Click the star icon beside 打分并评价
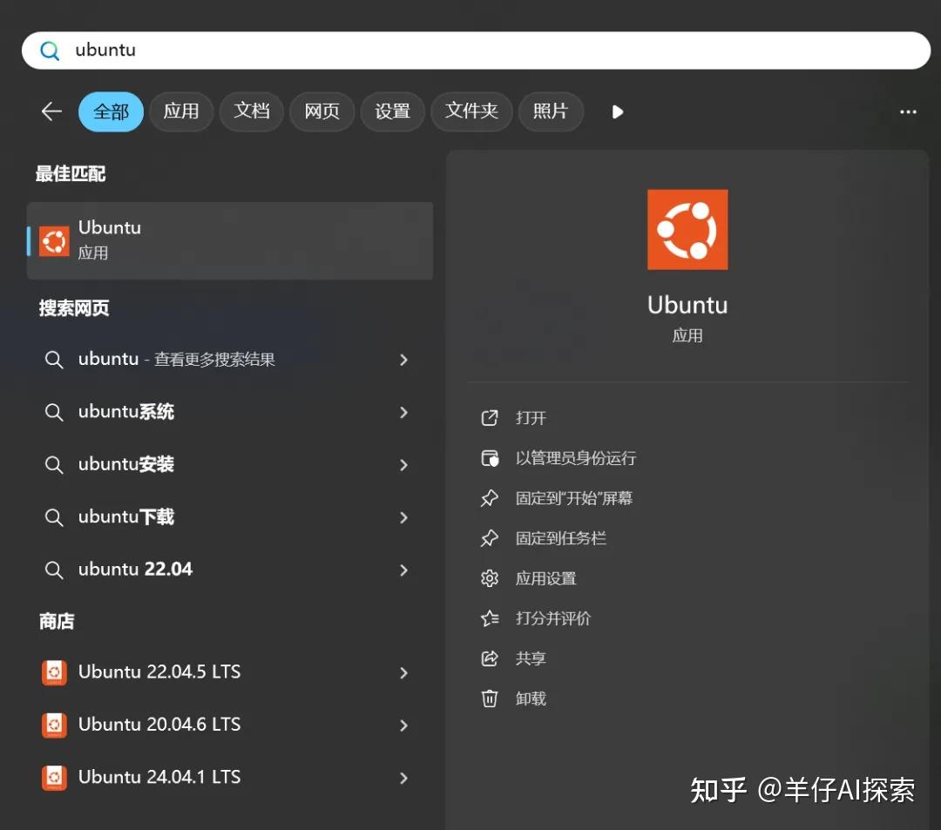The image size is (941, 830). (490, 618)
